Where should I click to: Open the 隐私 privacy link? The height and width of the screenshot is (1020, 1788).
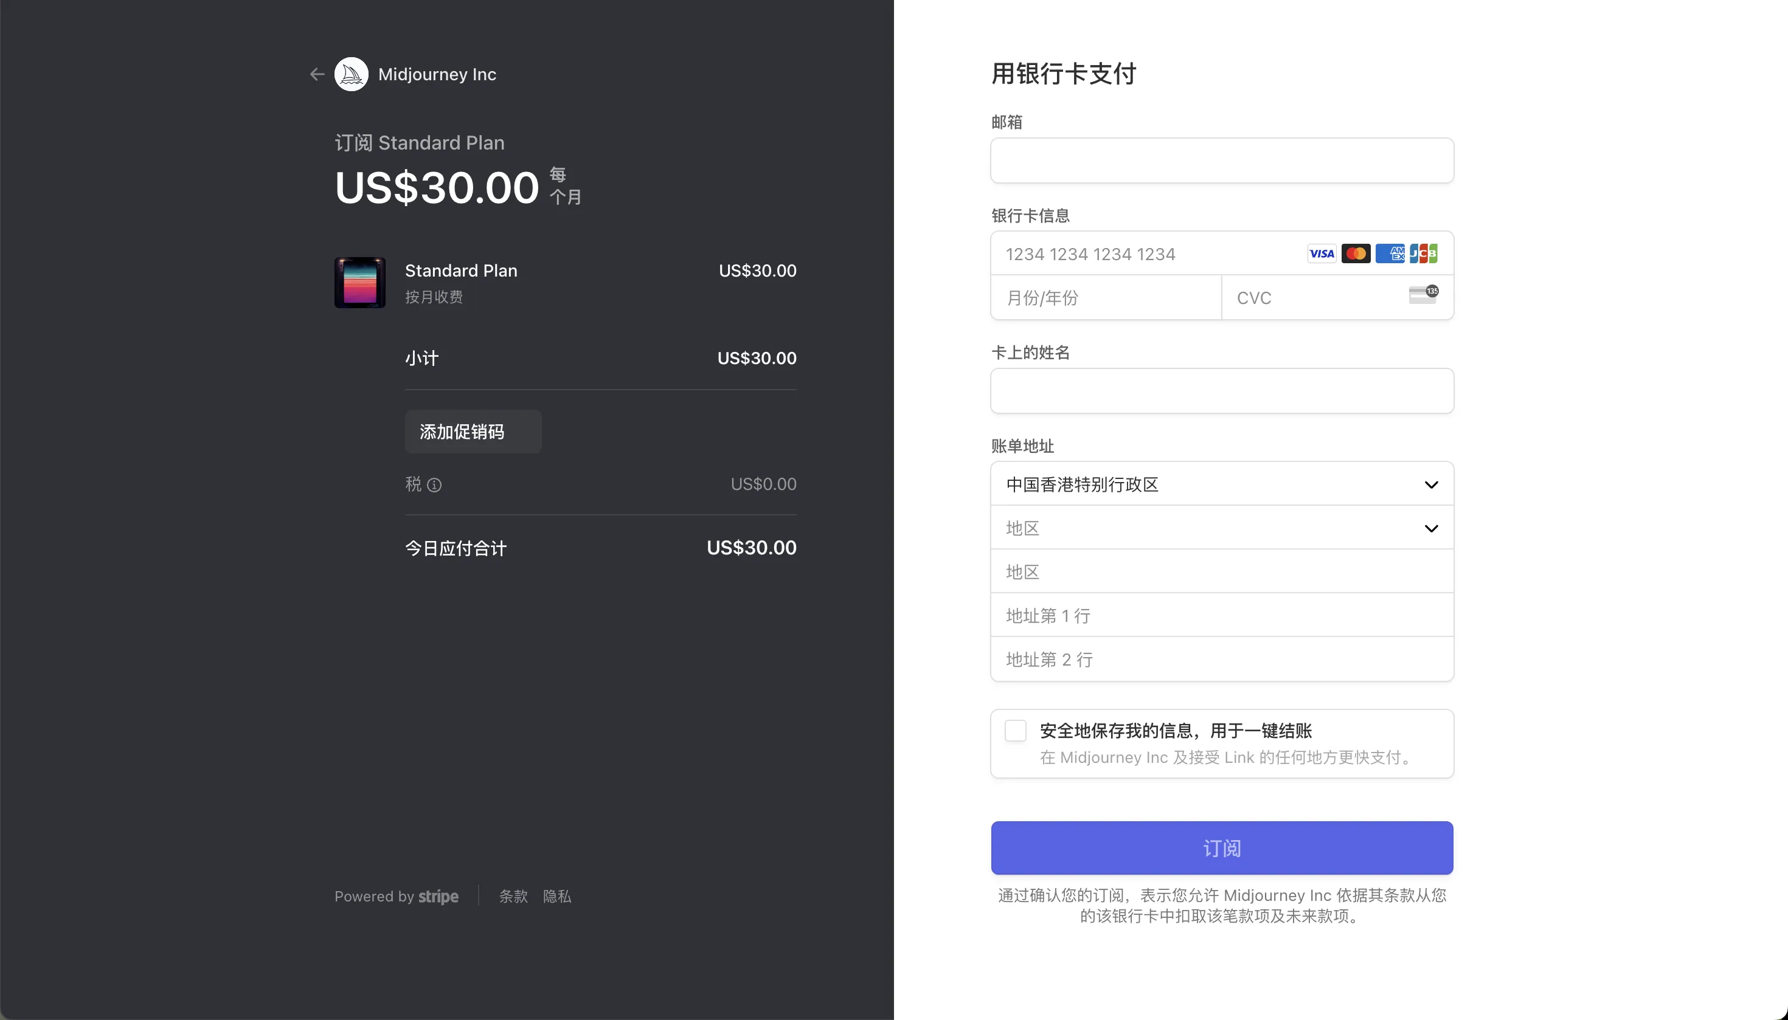[x=557, y=896]
